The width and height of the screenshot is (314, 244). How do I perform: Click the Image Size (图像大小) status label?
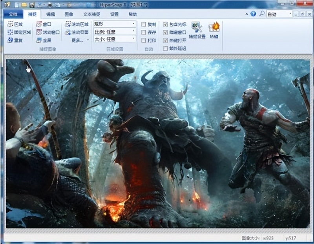click(x=250, y=238)
